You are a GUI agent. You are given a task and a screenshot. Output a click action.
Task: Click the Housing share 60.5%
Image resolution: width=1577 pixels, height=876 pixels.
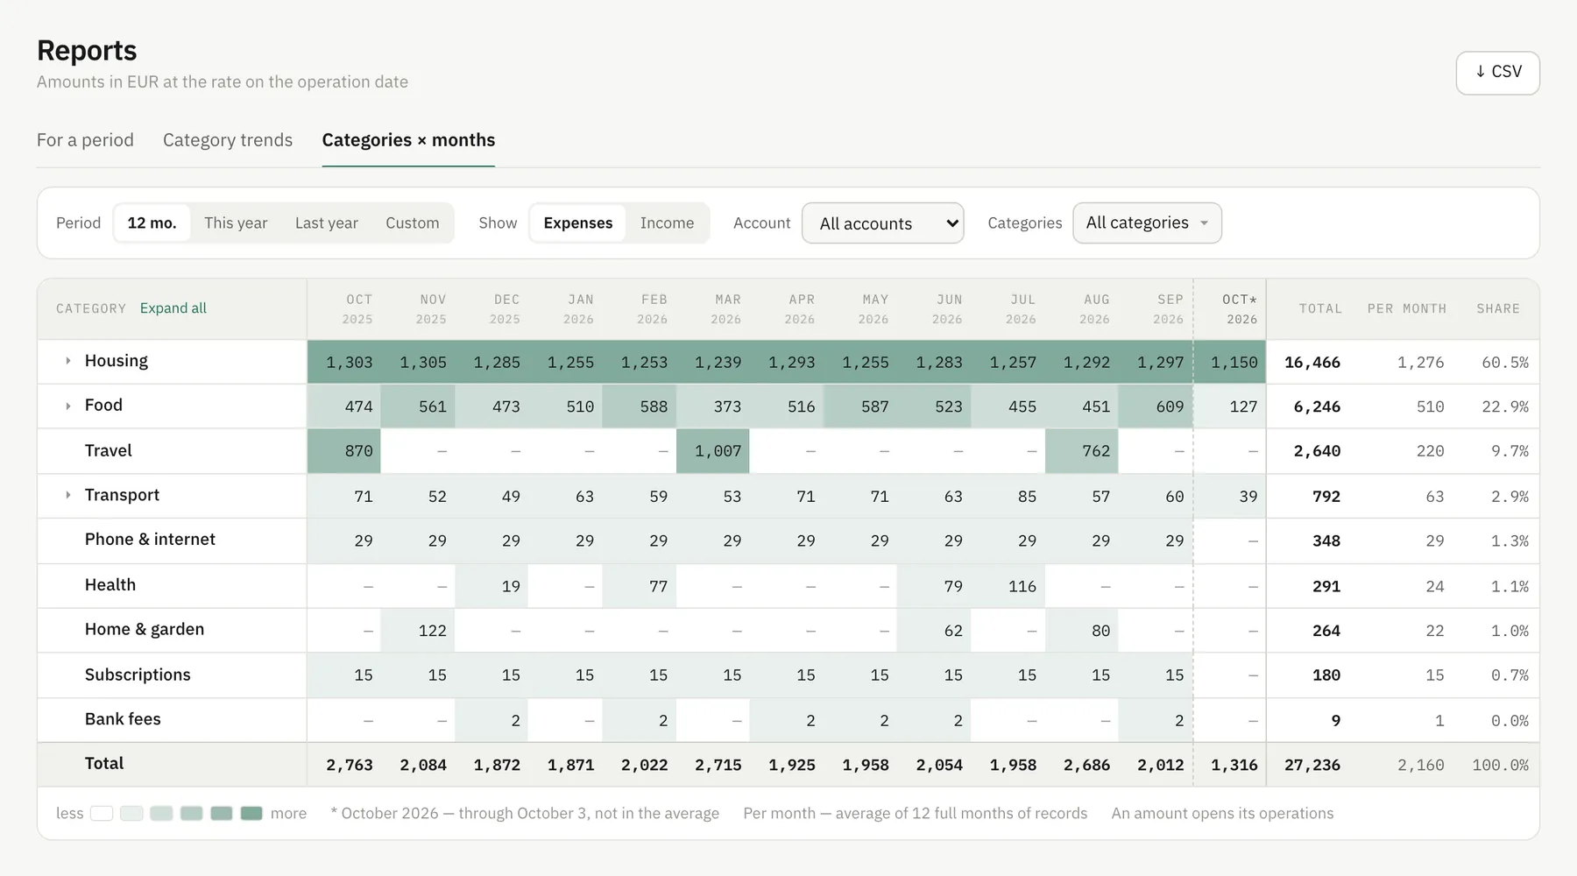point(1504,362)
